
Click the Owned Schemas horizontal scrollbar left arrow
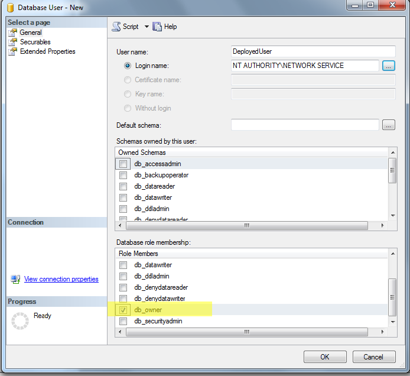[120, 225]
